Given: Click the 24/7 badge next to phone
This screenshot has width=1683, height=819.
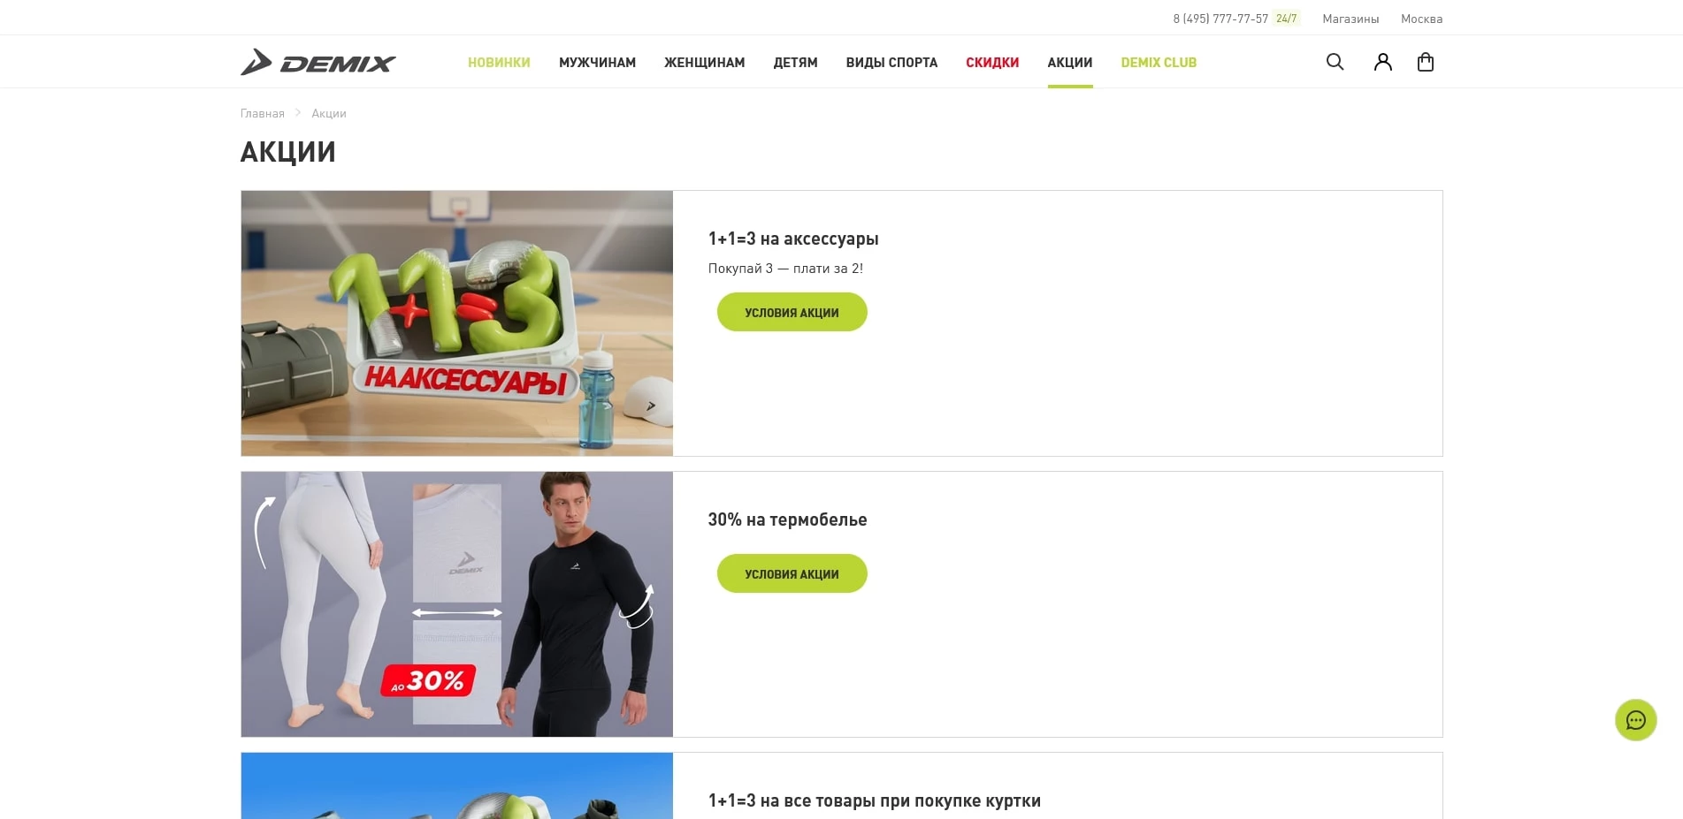Looking at the screenshot, I should pyautogui.click(x=1287, y=19).
